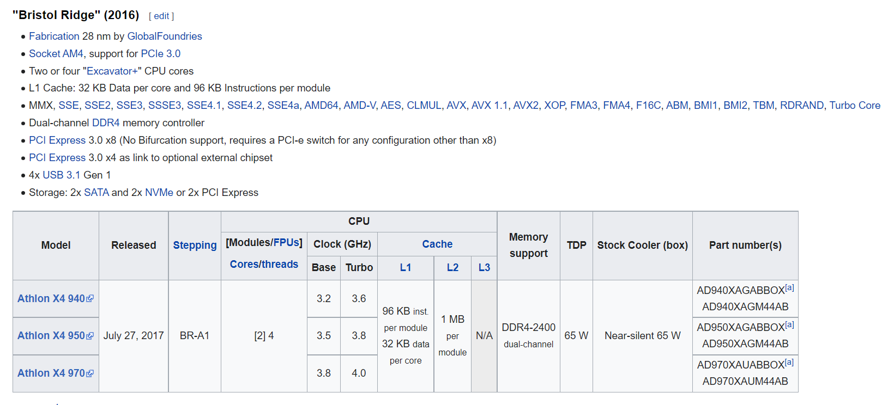Open the Athlon X4 970 model link
Viewport: 888px width, 405px height.
(51, 373)
